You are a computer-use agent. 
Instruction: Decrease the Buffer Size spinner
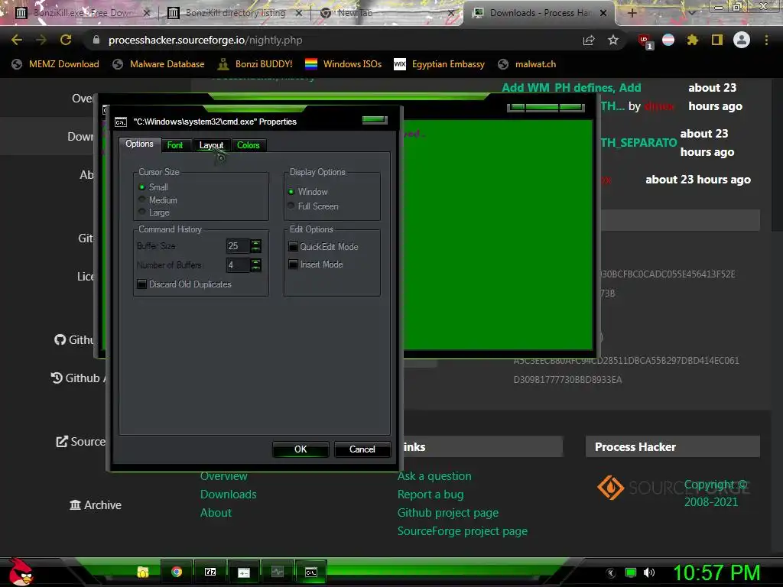pyautogui.click(x=255, y=249)
